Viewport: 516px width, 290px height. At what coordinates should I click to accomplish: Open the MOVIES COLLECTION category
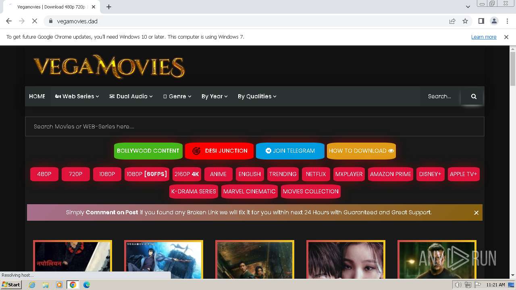[x=311, y=191]
